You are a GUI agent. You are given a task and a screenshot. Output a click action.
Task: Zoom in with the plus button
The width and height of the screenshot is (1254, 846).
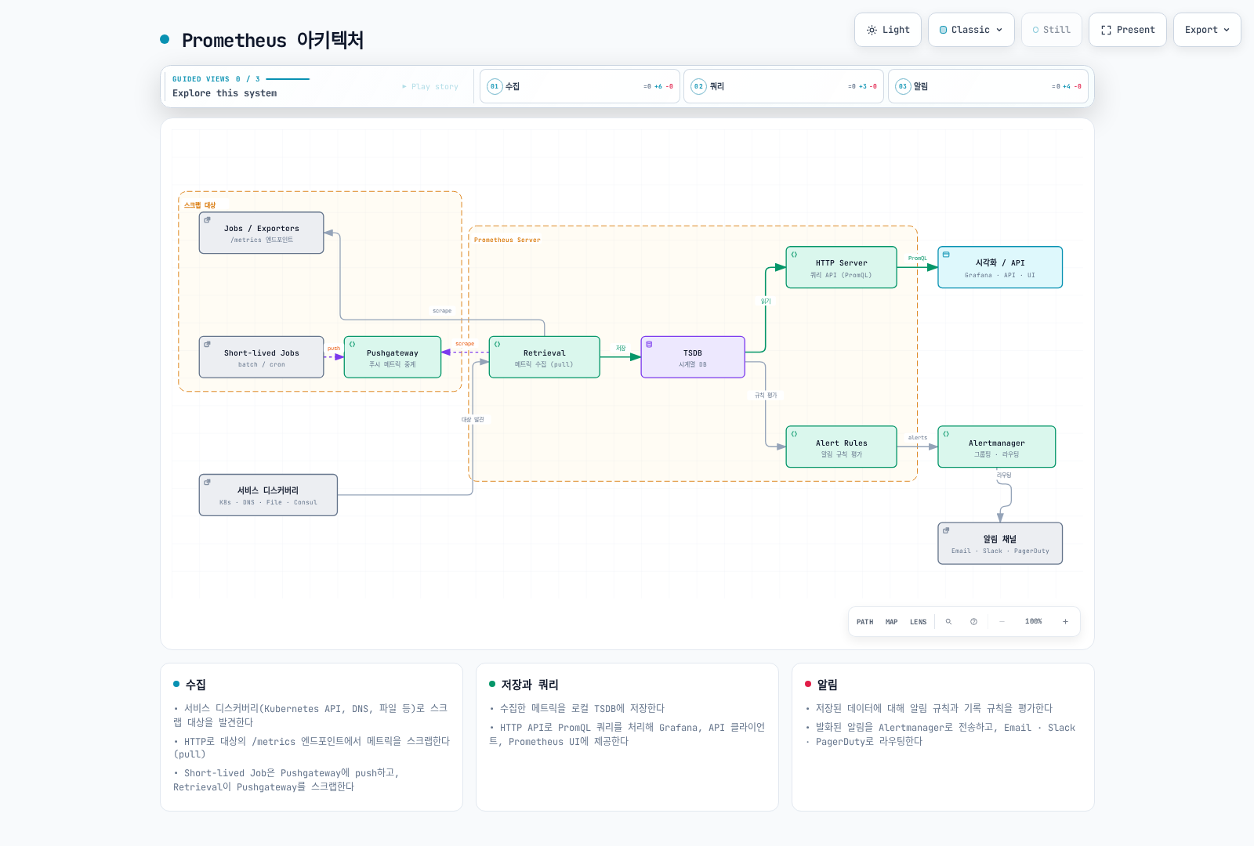pos(1065,621)
